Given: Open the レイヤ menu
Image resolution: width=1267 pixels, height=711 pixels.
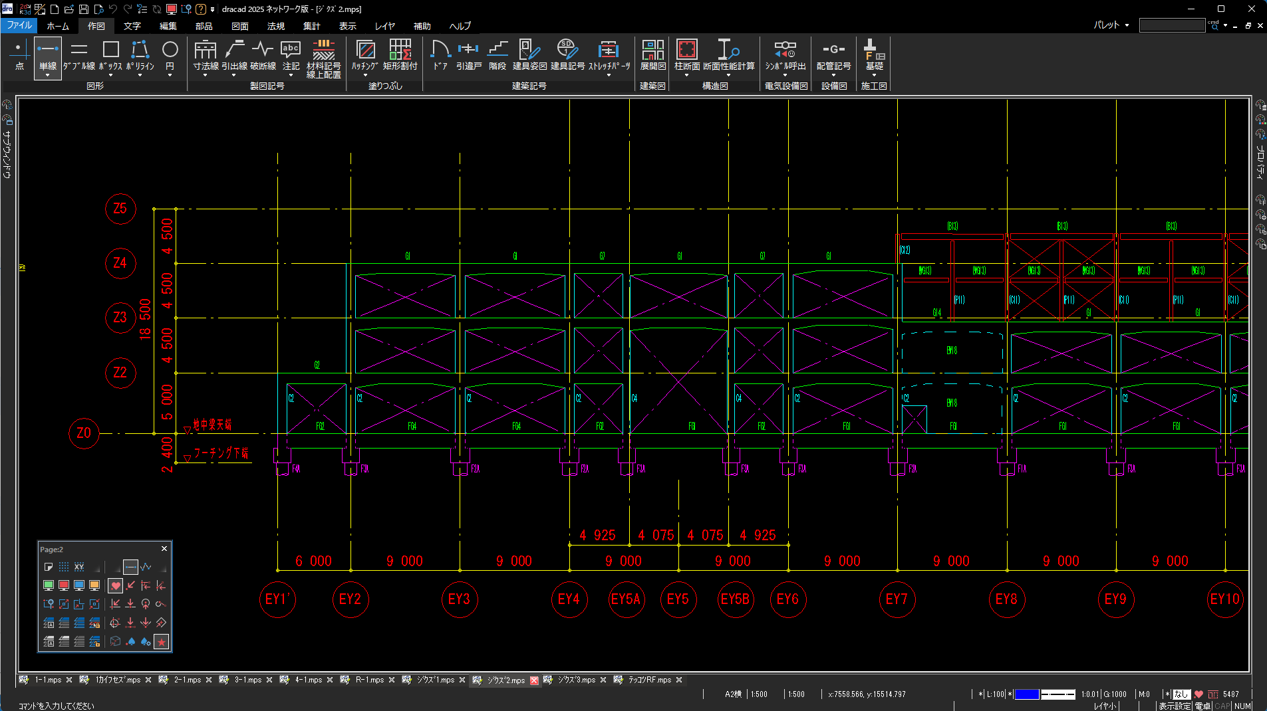Looking at the screenshot, I should point(384,26).
